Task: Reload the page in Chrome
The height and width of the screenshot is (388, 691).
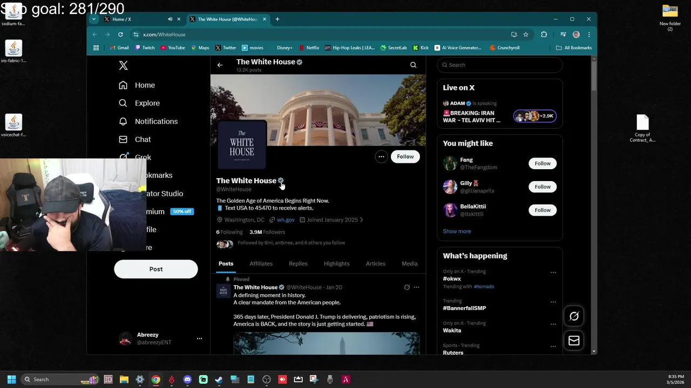Action: click(120, 34)
